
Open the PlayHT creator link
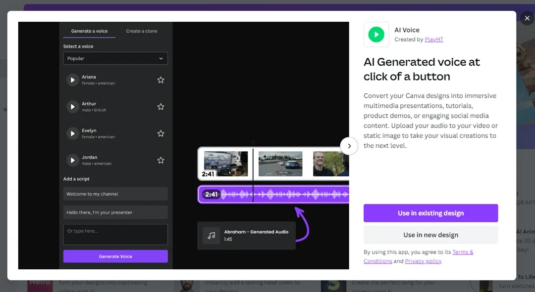click(x=433, y=40)
